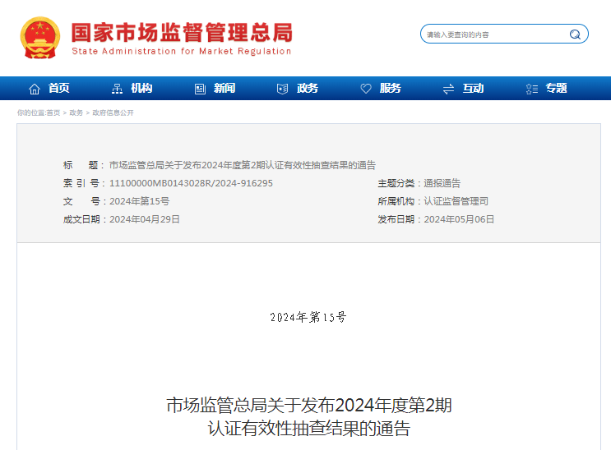
Task: Click the magnifier search icon
Action: tap(575, 34)
